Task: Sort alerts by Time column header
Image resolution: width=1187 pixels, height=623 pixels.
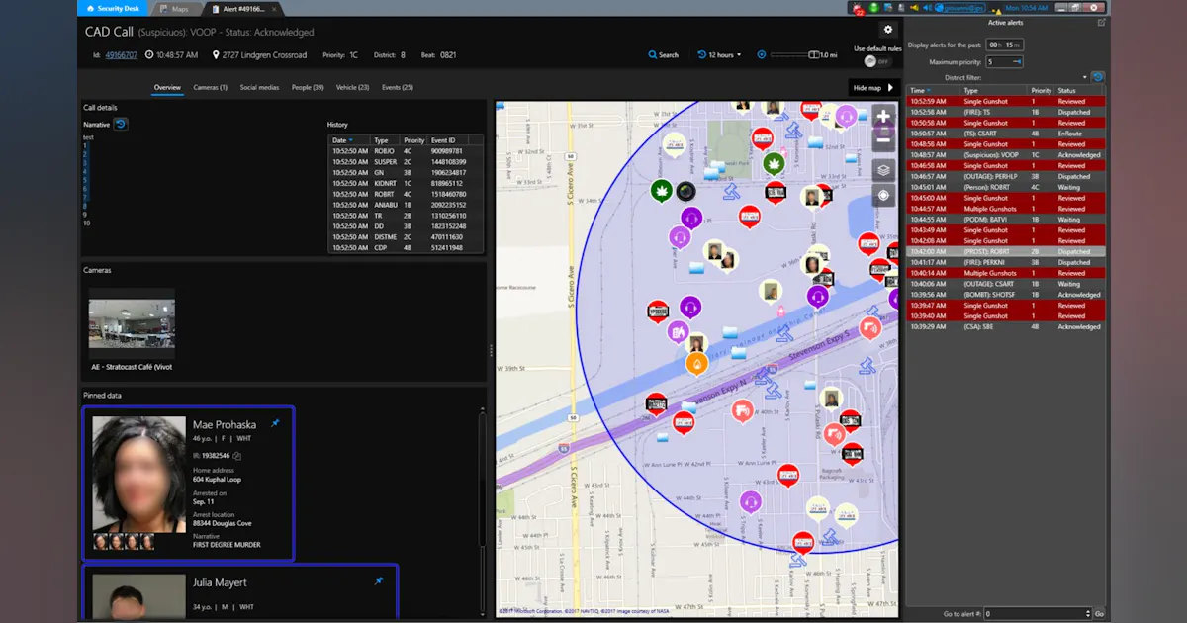Action: [x=935, y=90]
